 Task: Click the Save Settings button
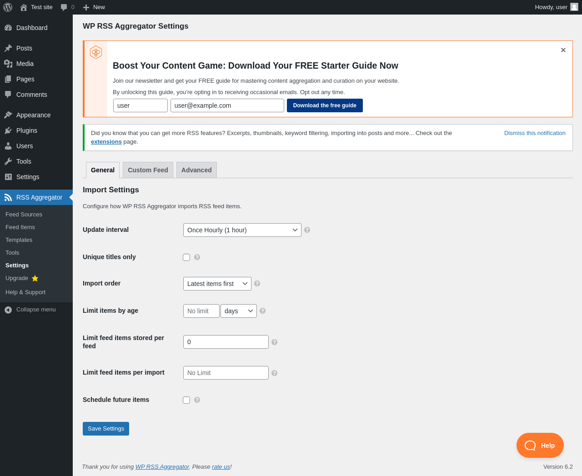click(106, 429)
